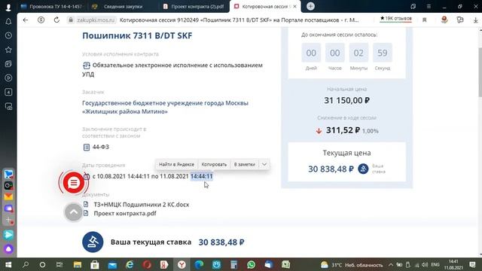Open the mail icon in the sidebar
Screen dimensions: 482x271
[8, 196]
